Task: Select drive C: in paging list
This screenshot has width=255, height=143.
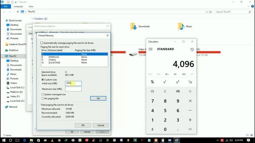Action: pyautogui.click(x=75, y=54)
